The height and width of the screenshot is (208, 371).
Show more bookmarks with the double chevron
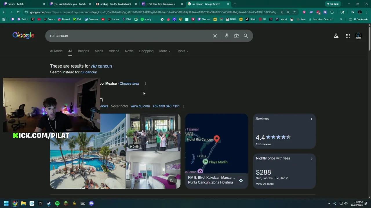pos(341,19)
